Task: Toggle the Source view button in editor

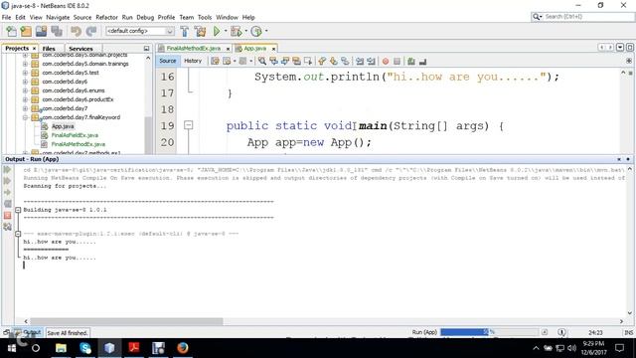Action: pyautogui.click(x=168, y=61)
